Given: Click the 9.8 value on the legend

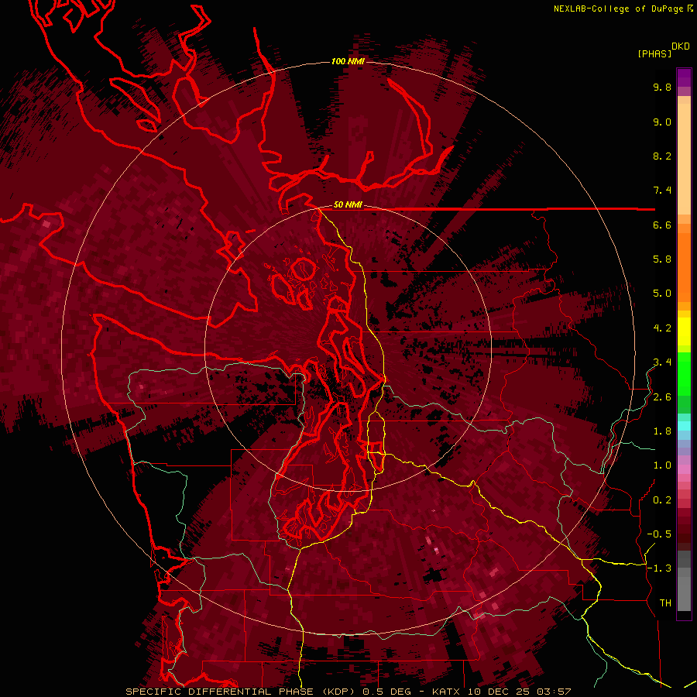Looking at the screenshot, I should [x=662, y=87].
